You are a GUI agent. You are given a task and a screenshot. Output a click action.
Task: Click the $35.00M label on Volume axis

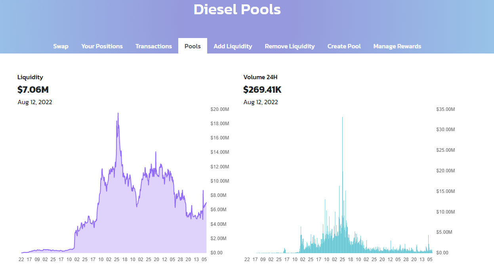point(445,109)
